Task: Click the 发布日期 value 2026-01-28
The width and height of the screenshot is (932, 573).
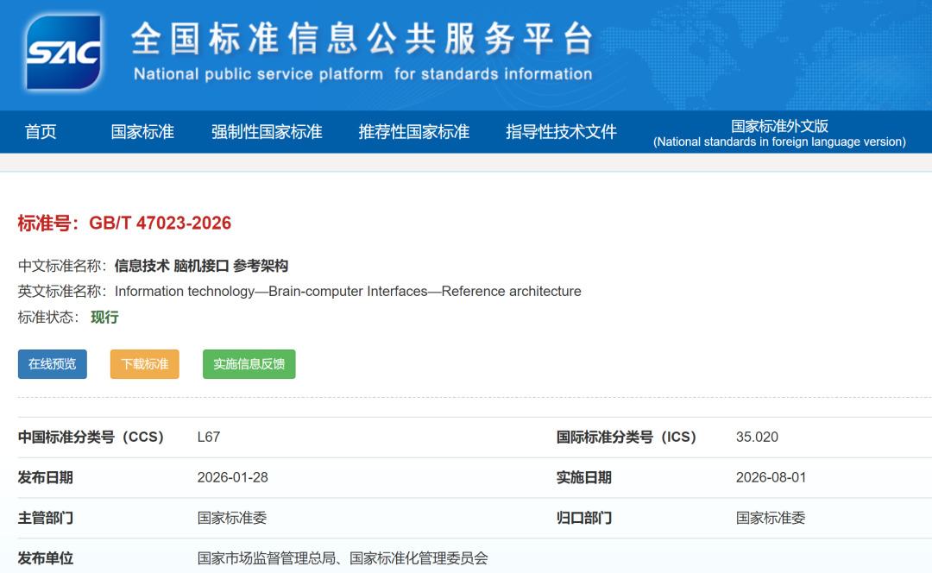Action: pyautogui.click(x=232, y=477)
